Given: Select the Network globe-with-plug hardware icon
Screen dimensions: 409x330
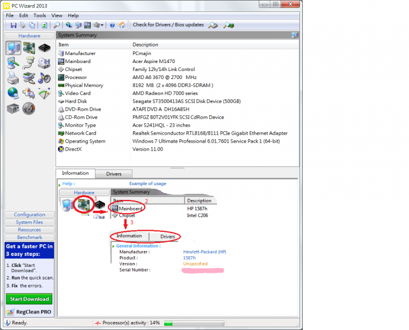Looking at the screenshot, I should point(13,93).
